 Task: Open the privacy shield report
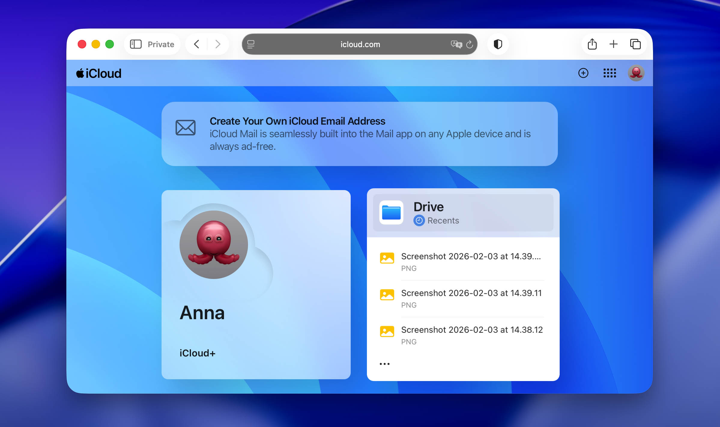pyautogui.click(x=498, y=44)
